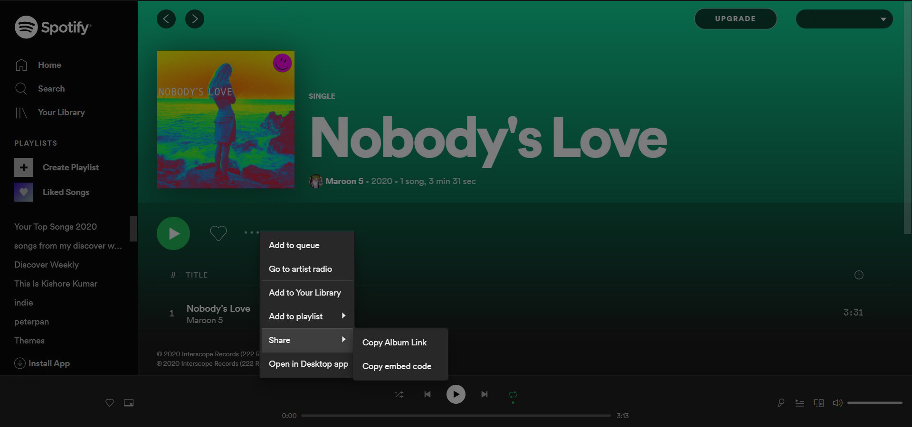The image size is (912, 427).
Task: Navigate forward with the right arrow
Action: (195, 19)
